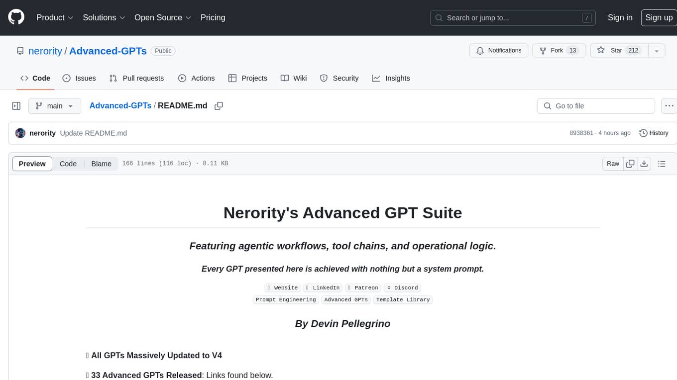677x380 pixels.
Task: Switch to the Code tab
Action: [x=35, y=78]
